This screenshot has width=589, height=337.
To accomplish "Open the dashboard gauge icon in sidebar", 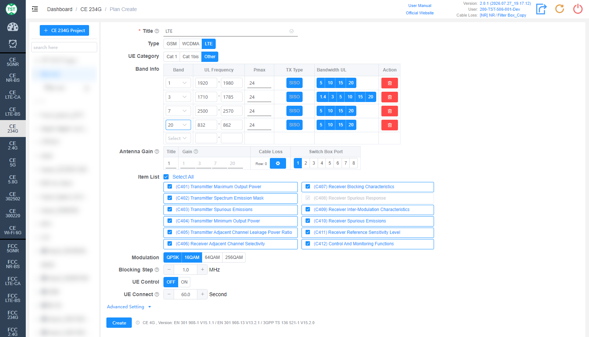I will click(x=13, y=27).
